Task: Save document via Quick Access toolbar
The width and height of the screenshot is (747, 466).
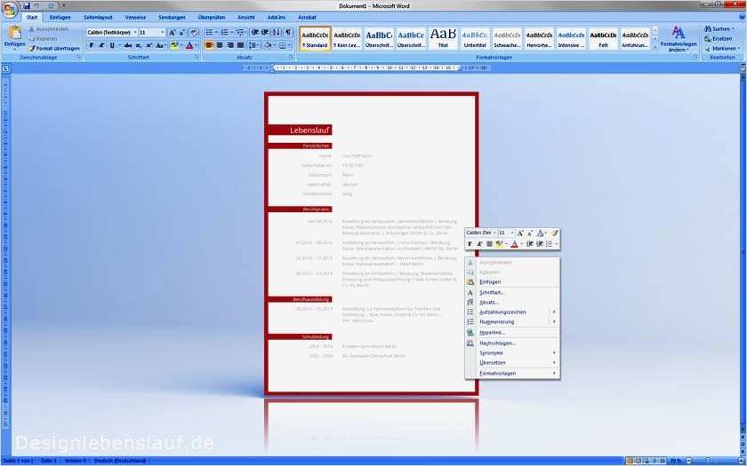Action: (x=27, y=6)
